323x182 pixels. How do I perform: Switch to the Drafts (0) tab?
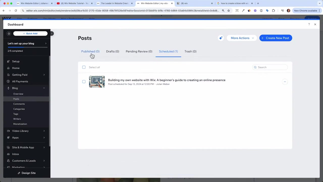click(113, 51)
